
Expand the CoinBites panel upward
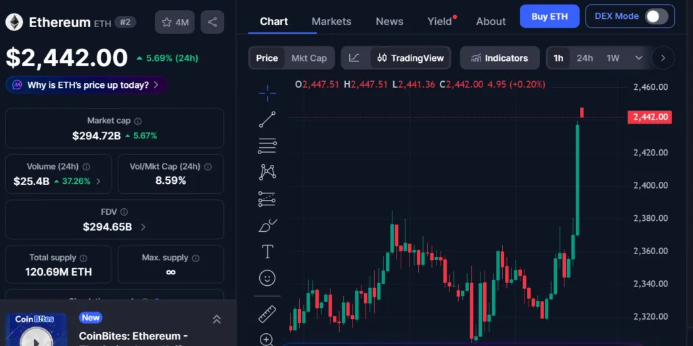coord(217,319)
